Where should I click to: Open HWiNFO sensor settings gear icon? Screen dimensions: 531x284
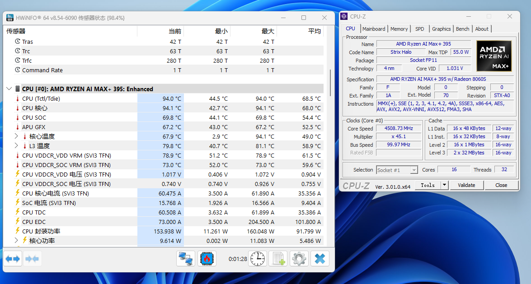point(299,259)
